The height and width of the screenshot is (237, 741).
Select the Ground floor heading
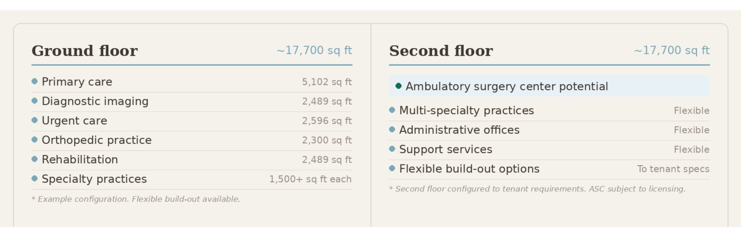point(85,51)
